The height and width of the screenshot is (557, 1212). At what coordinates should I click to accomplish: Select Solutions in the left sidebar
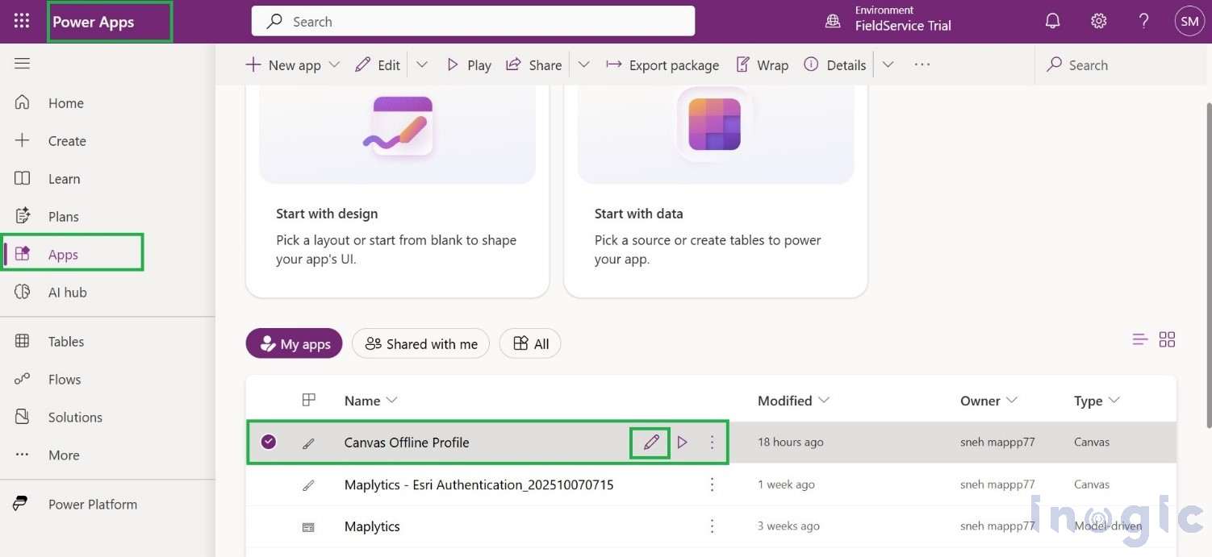[75, 417]
